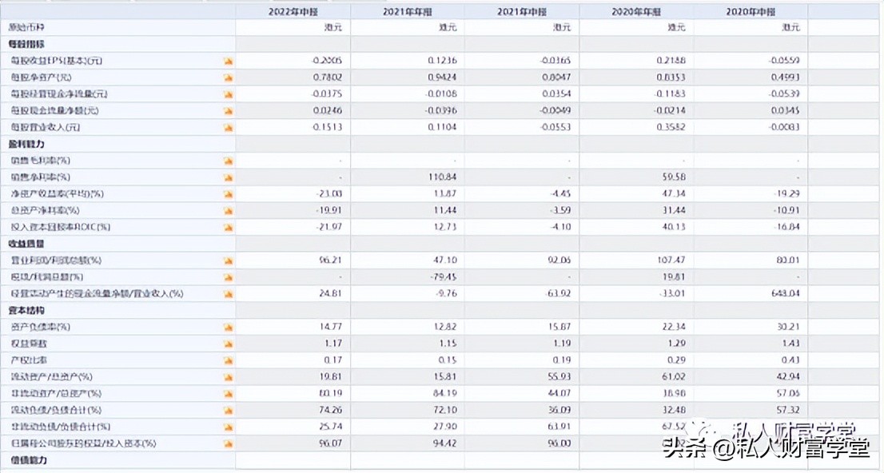Open trend chart for 每股净资产
This screenshot has width=884, height=473.
[227, 77]
